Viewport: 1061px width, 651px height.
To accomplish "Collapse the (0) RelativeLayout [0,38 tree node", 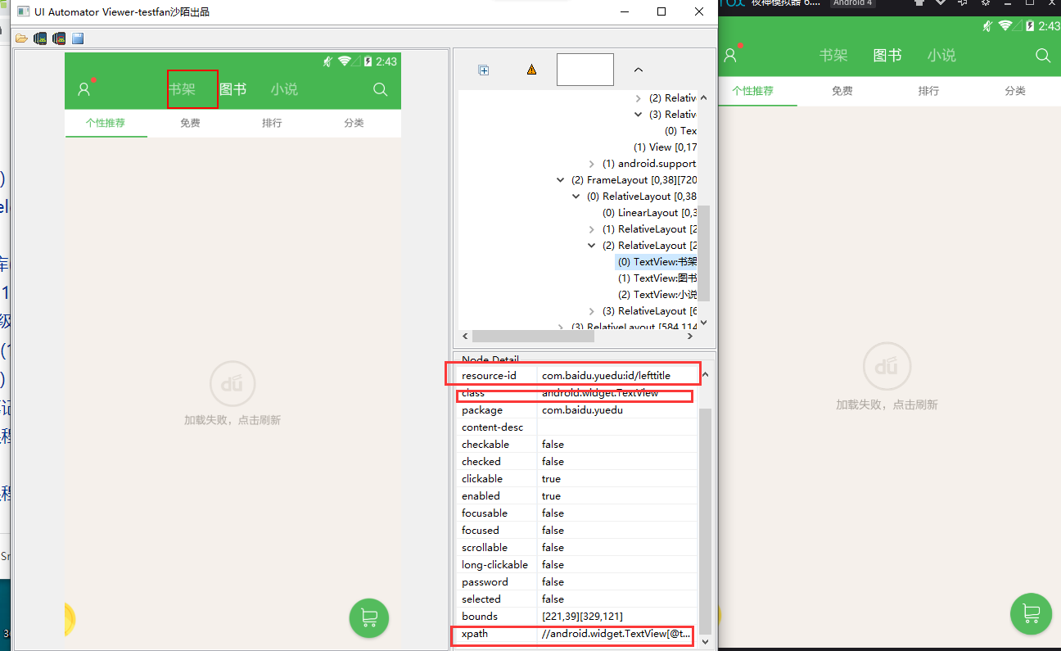I will coord(576,197).
